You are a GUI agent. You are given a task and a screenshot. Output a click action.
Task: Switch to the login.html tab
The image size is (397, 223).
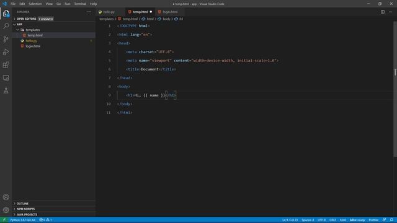coord(170,12)
